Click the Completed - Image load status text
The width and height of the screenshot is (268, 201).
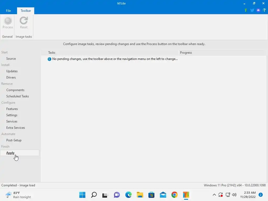click(x=18, y=185)
